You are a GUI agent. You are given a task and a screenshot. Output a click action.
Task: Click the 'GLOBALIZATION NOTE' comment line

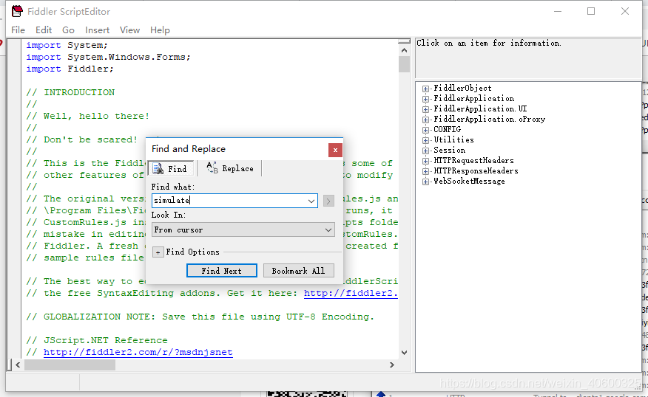[200, 317]
